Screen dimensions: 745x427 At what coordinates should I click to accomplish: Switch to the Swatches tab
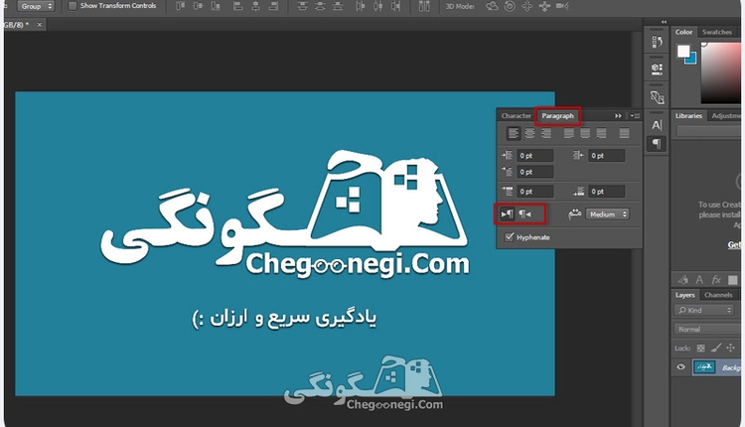(x=717, y=32)
